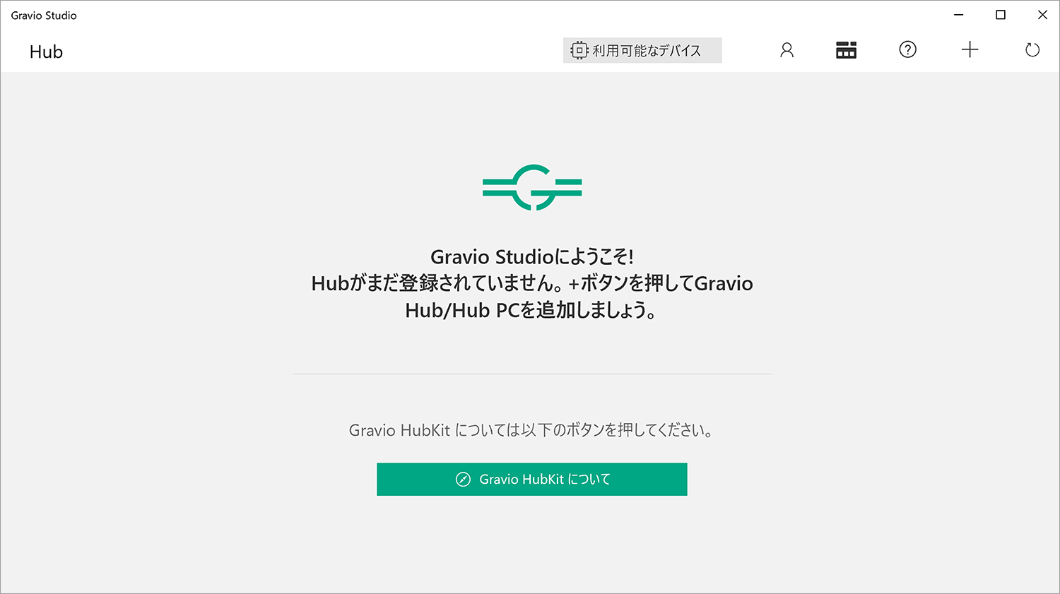Click the Gravio HubKit について button

[x=532, y=480]
